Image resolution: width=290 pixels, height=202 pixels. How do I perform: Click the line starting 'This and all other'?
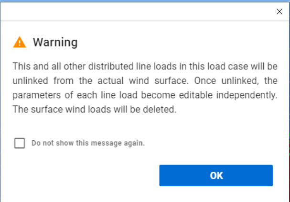coord(145,67)
